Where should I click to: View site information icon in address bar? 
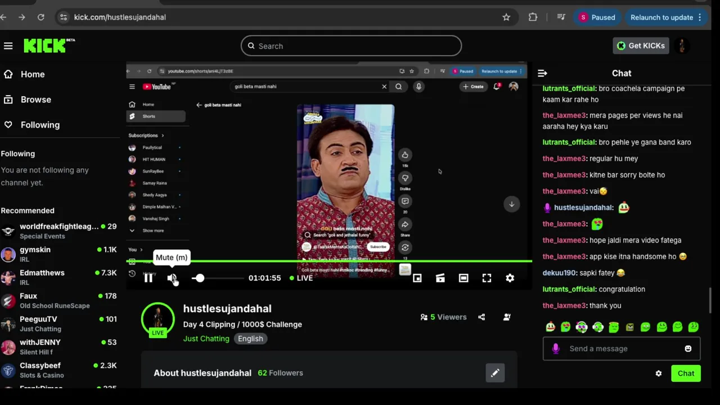click(x=64, y=17)
